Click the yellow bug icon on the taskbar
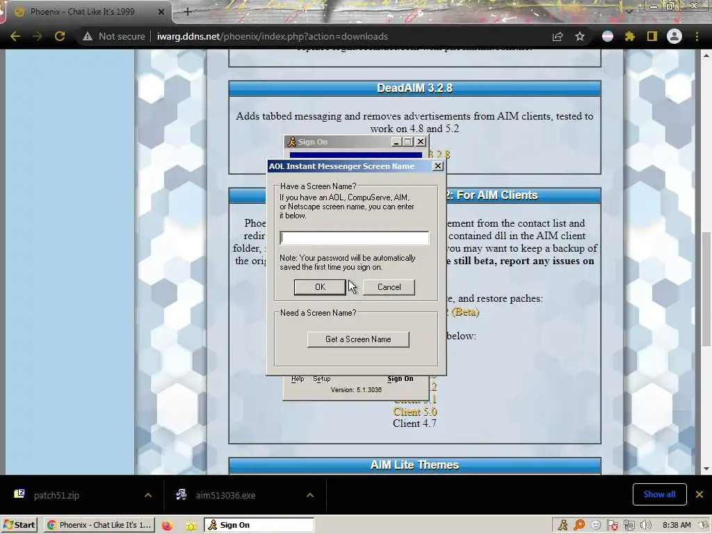 click(x=191, y=526)
